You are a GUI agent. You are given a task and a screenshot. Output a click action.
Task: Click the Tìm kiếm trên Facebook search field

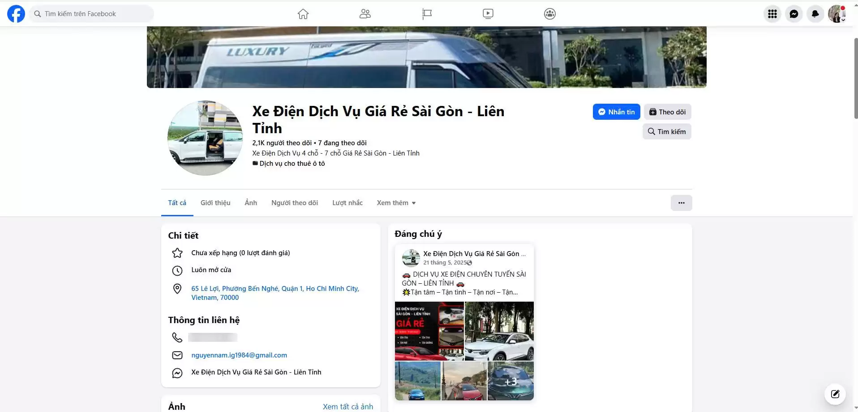(92, 14)
